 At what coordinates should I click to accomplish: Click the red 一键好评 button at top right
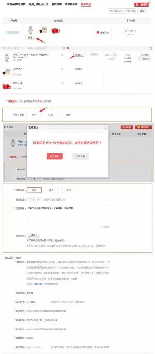(142, 5)
